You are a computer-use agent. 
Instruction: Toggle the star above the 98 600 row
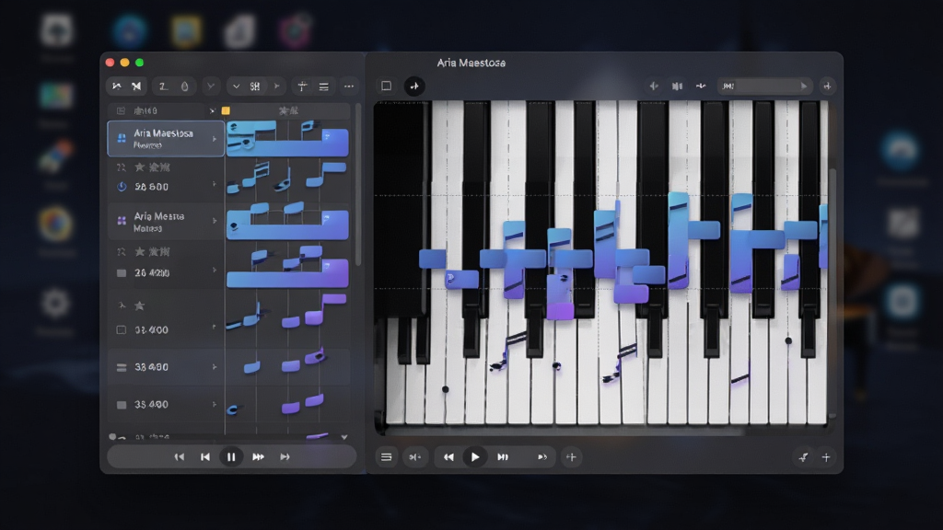click(x=140, y=167)
